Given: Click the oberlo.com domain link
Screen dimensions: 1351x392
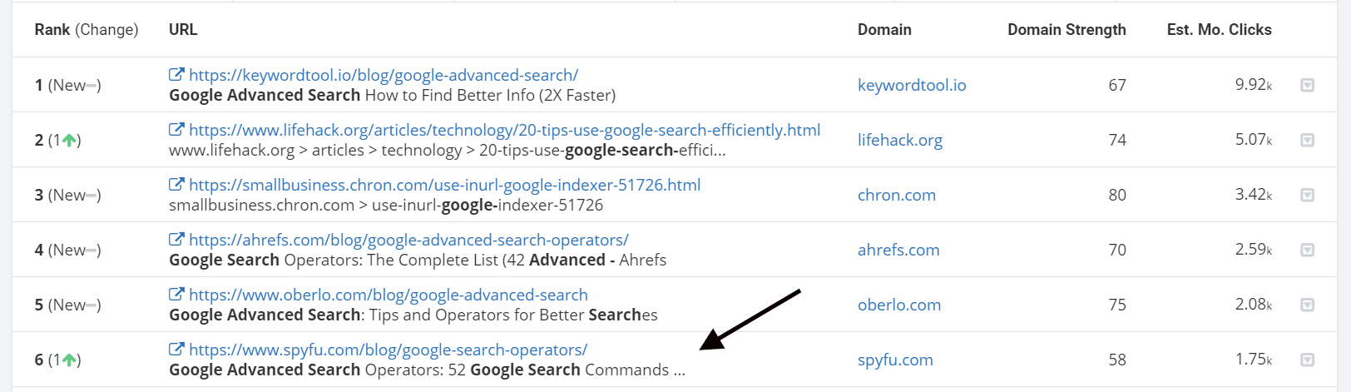Looking at the screenshot, I should [x=899, y=305].
